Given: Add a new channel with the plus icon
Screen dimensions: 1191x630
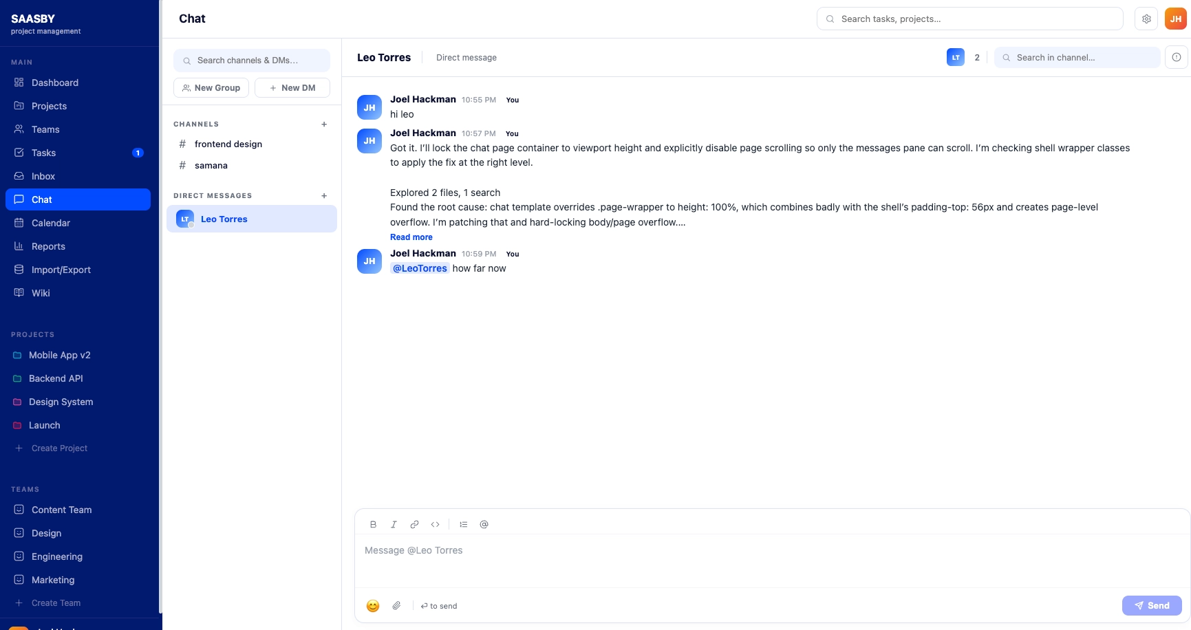Looking at the screenshot, I should (324, 124).
